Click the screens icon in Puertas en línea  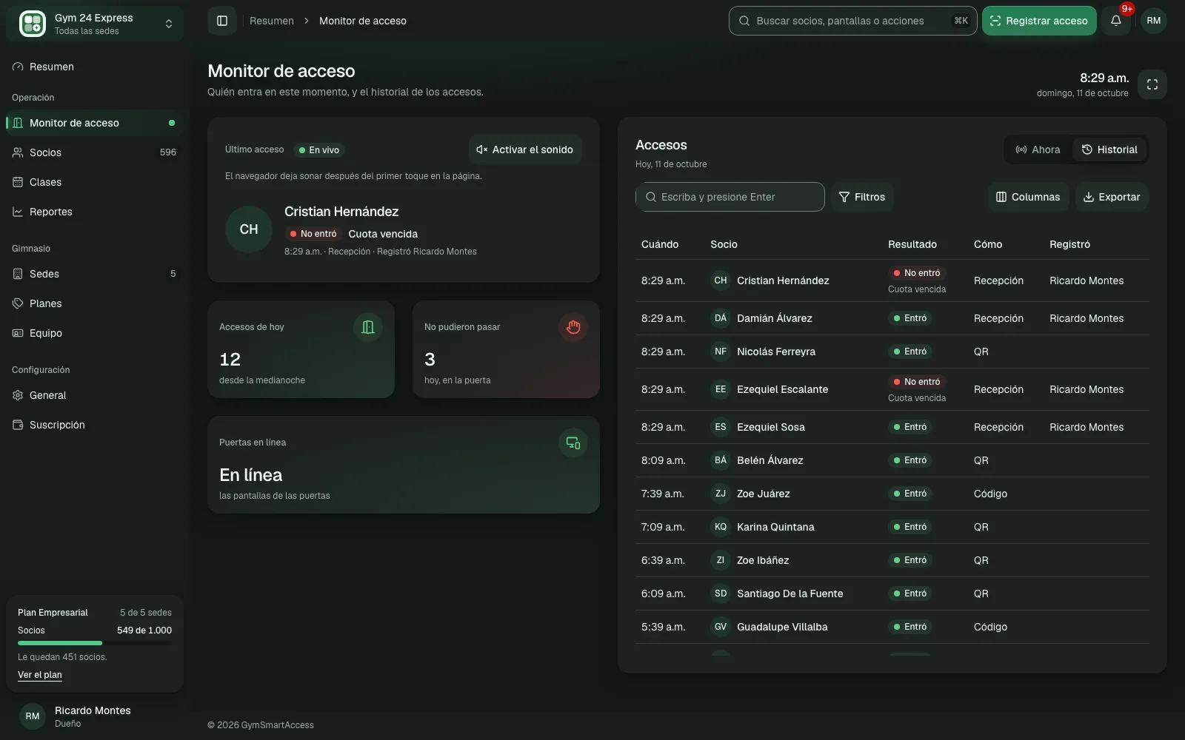(573, 443)
